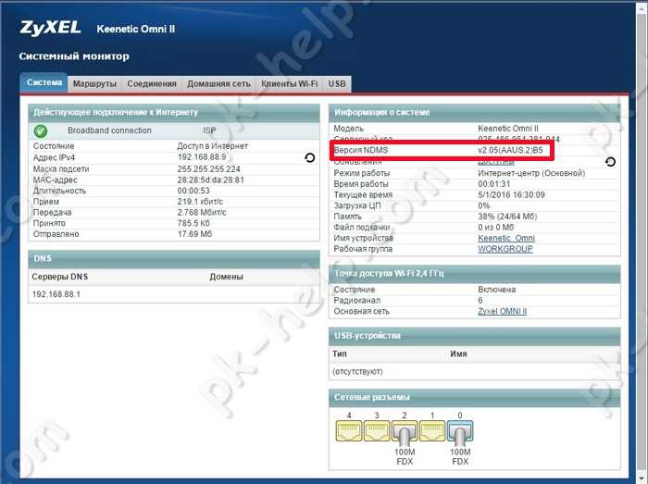648x484 pixels.
Task: Click the duration value 00:00:53
Action: click(x=193, y=191)
